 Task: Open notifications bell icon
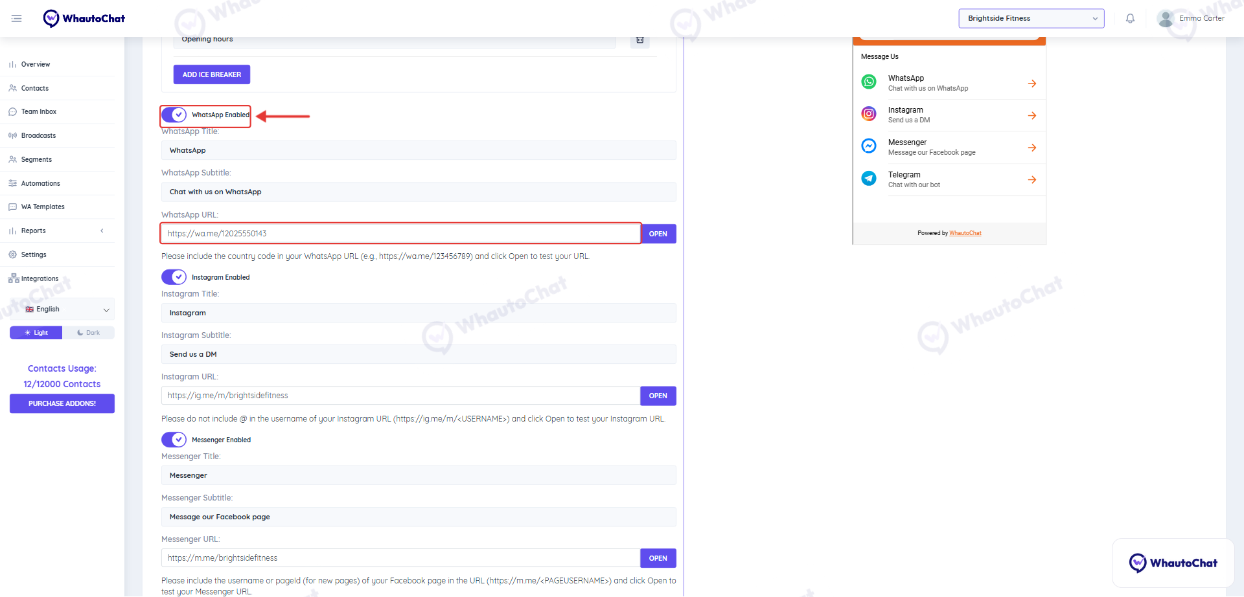coord(1130,18)
